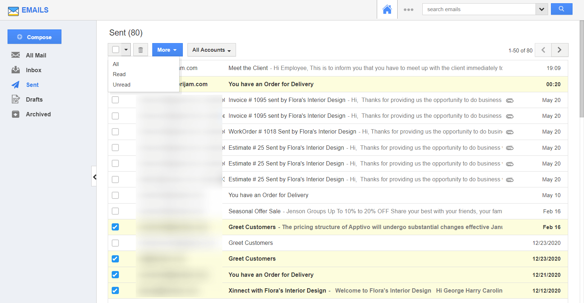The height and width of the screenshot is (303, 584).
Task: Click attachment icon on WorkOrder # 1018 row
Action: 510,132
